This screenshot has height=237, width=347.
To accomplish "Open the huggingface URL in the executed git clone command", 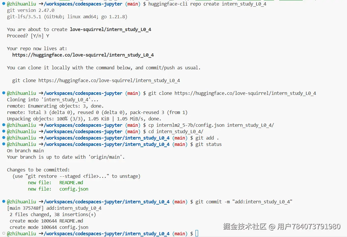I will click(245, 93).
